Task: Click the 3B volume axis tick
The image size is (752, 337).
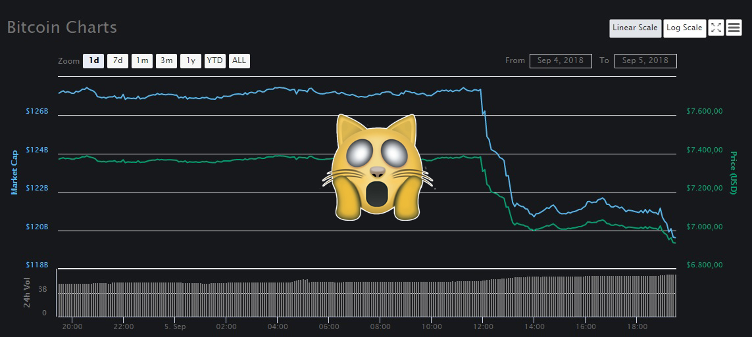Action: (43, 289)
